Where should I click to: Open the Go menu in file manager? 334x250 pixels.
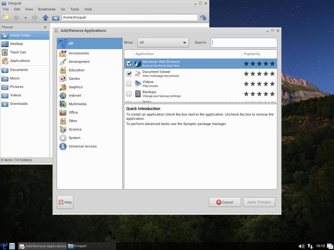click(63, 9)
